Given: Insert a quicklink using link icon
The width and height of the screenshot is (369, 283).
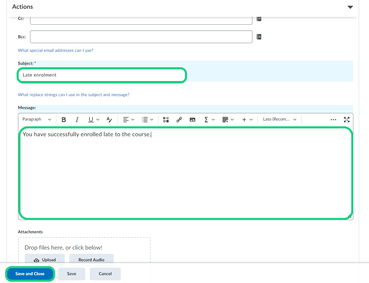Looking at the screenshot, I should [x=179, y=120].
